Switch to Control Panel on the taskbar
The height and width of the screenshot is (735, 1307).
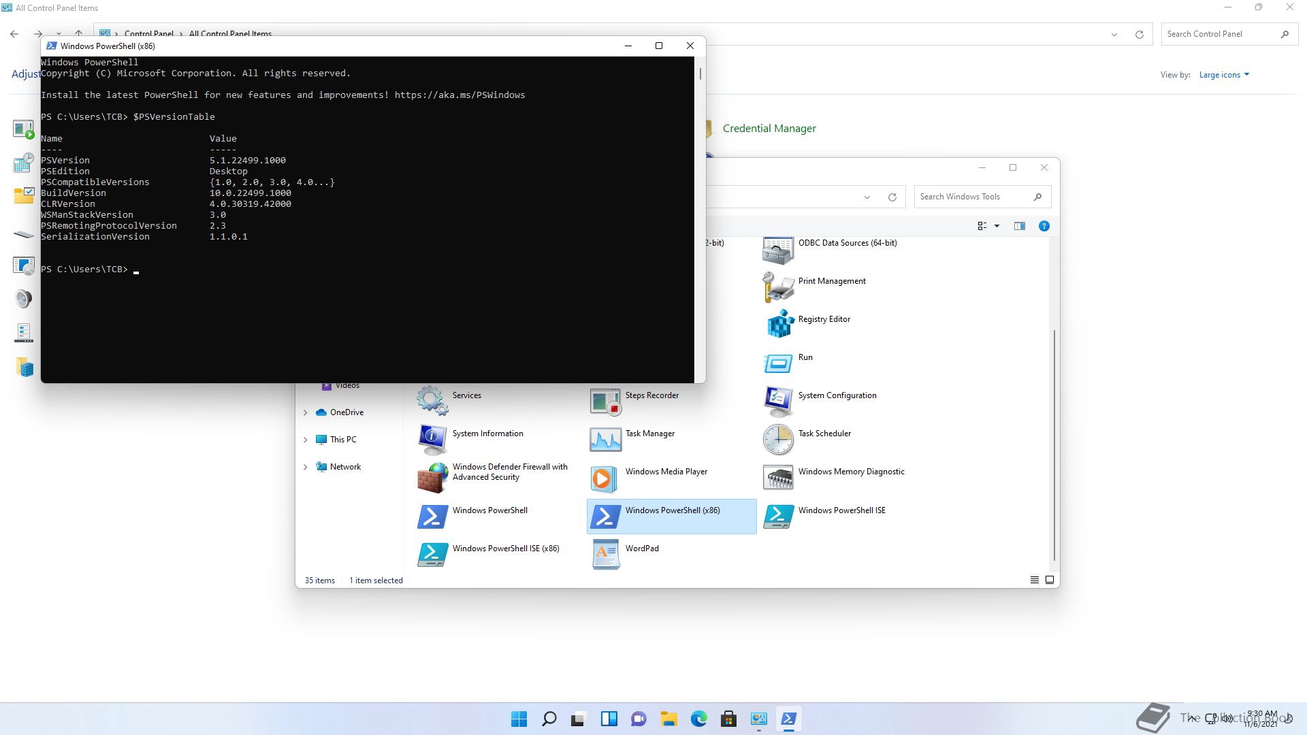[758, 719]
